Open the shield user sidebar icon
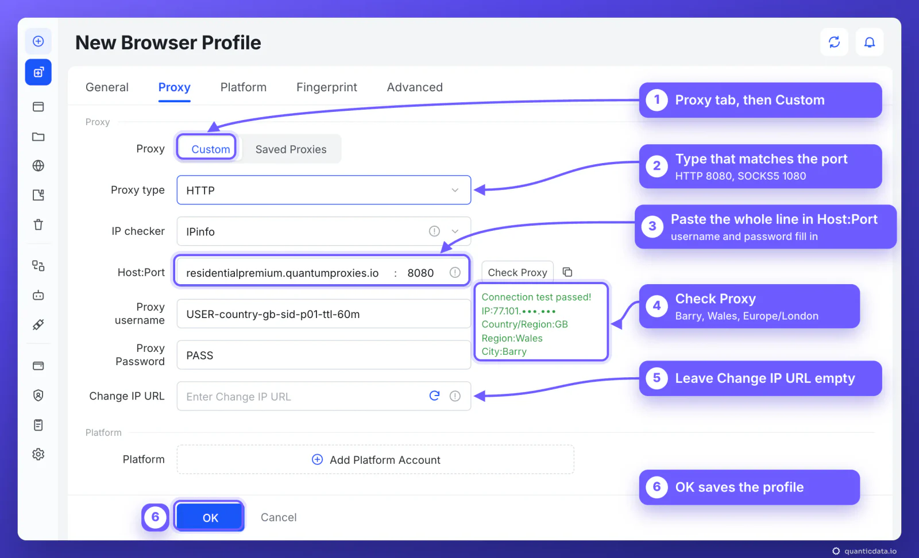919x558 pixels. pos(38,395)
